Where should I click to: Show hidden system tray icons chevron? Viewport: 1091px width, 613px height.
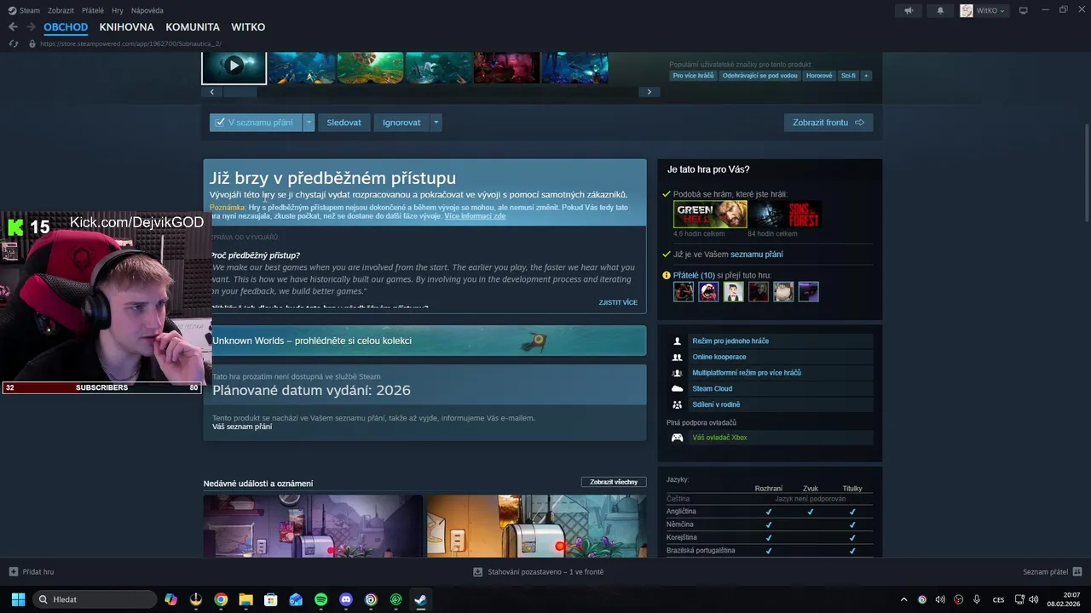(904, 599)
